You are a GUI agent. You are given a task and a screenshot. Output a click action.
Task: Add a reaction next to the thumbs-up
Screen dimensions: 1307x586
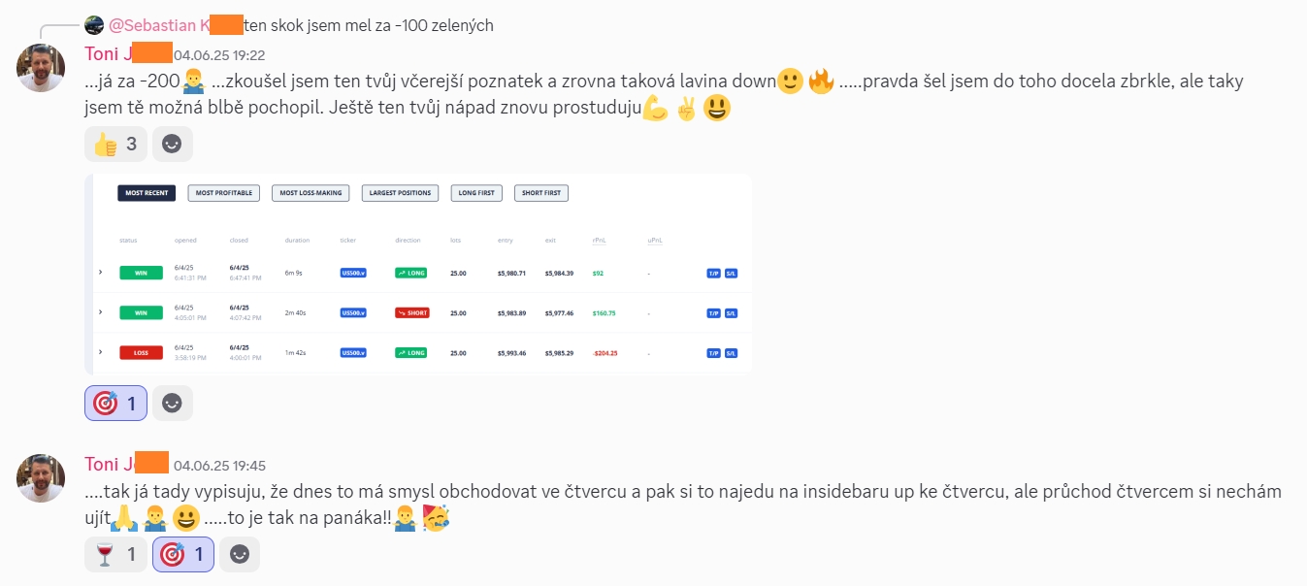click(x=172, y=145)
